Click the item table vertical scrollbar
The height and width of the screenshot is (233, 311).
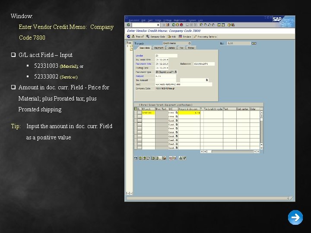click(261, 130)
